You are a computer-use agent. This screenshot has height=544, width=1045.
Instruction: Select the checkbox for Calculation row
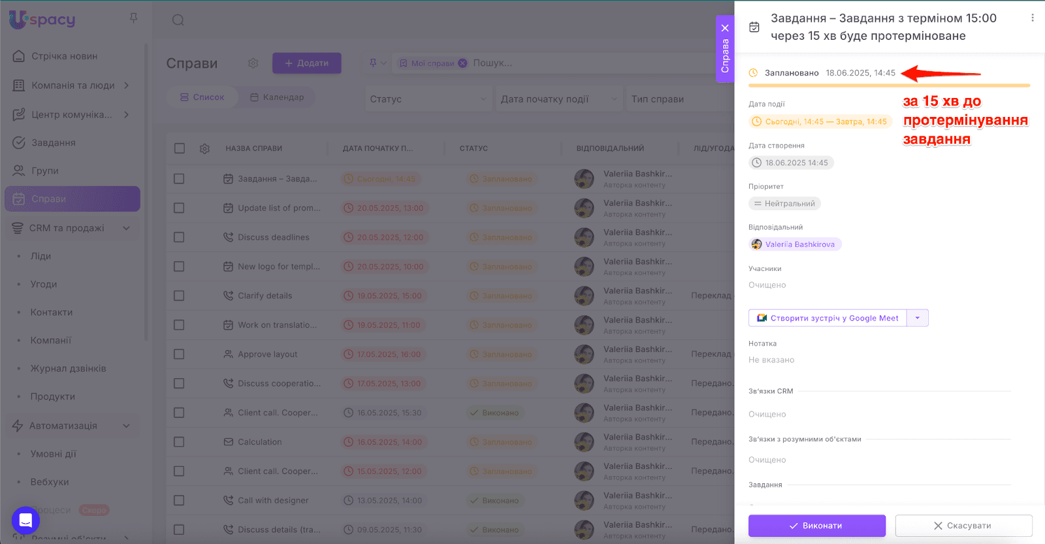179,442
